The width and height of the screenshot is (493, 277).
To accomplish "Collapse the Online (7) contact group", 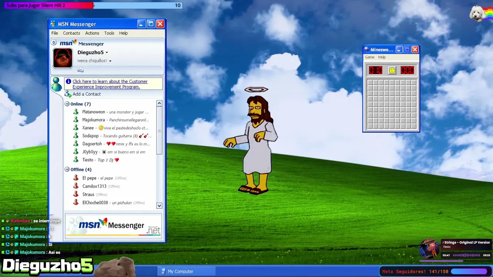I will point(67,104).
